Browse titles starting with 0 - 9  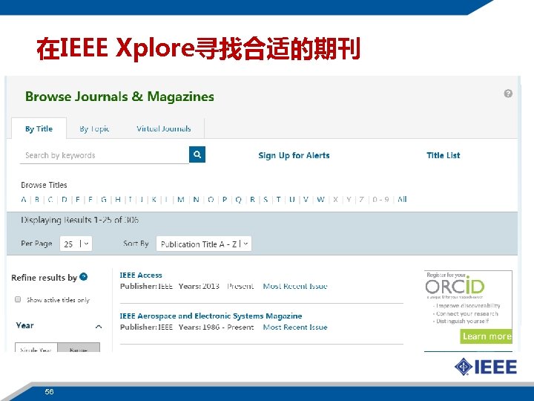(x=380, y=200)
